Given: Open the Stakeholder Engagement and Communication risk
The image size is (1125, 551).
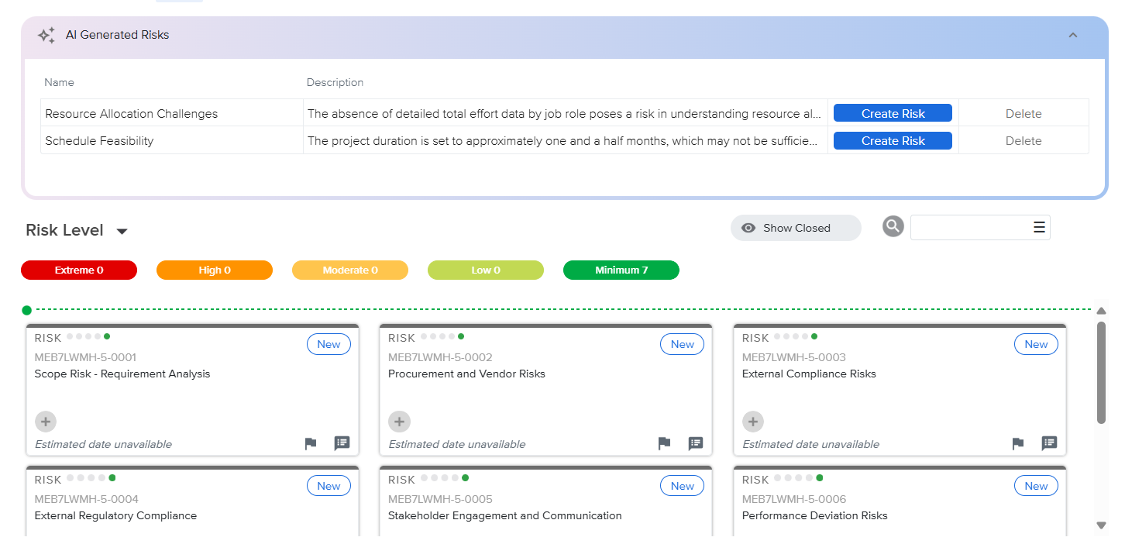Looking at the screenshot, I should [504, 515].
